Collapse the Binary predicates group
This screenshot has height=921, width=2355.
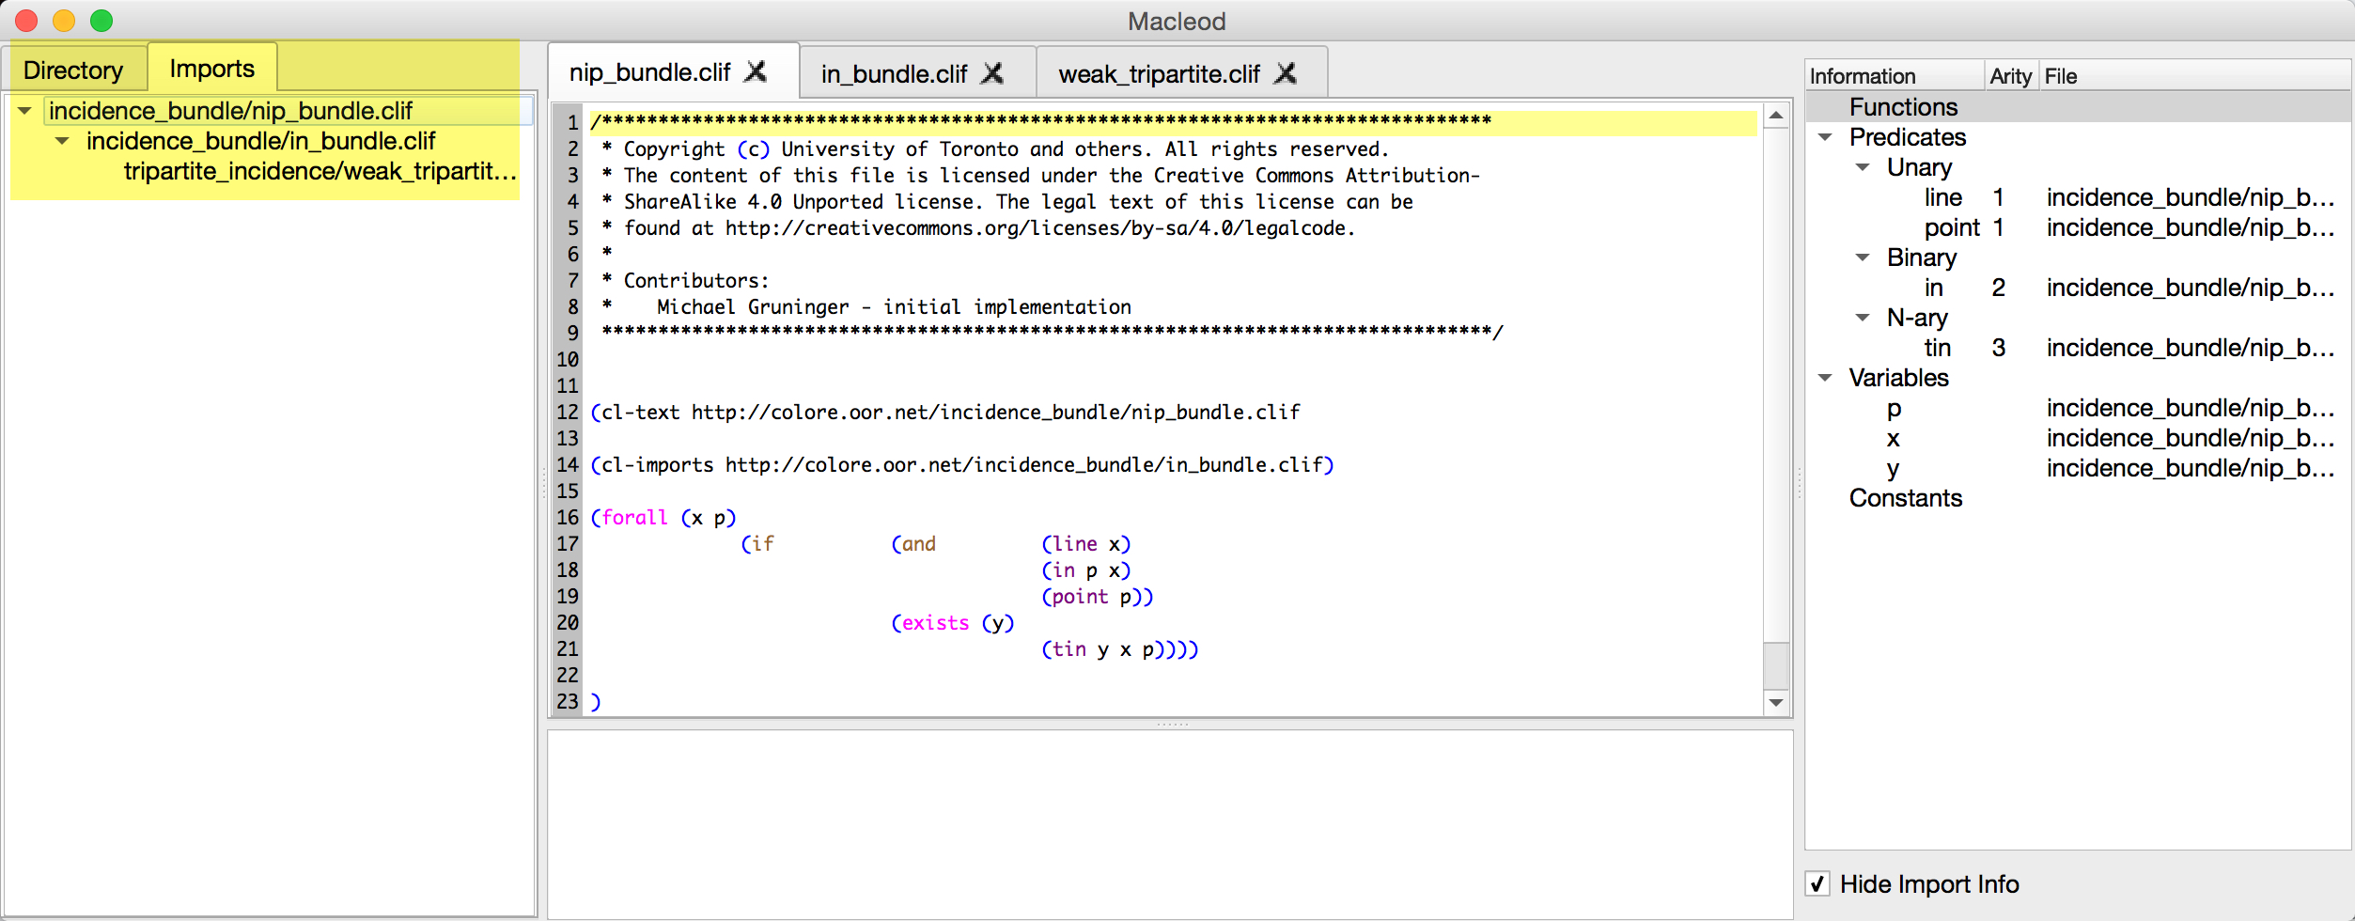(x=1863, y=258)
